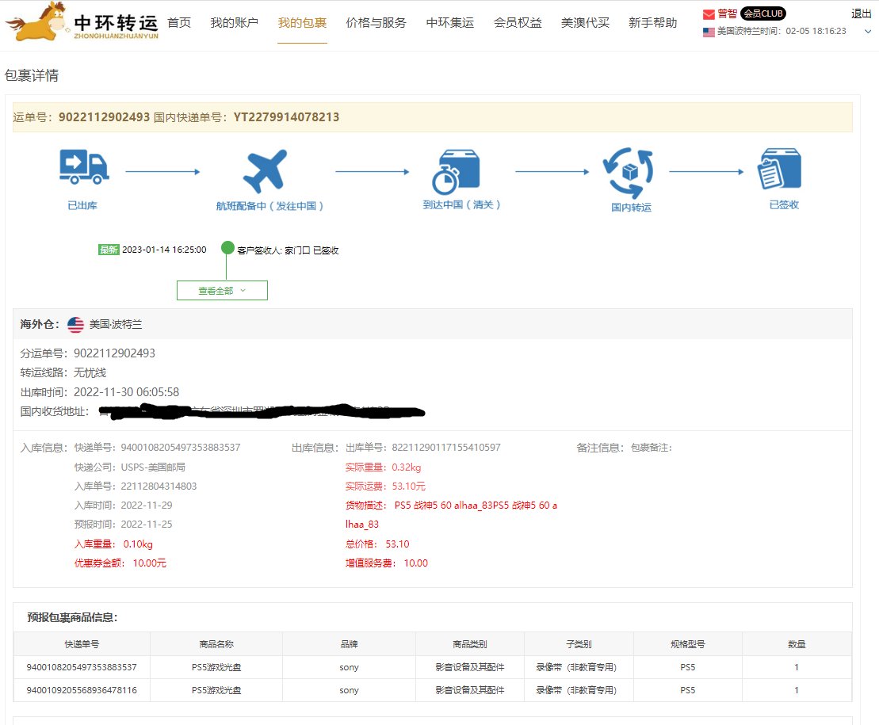This screenshot has height=725, width=879.
Task: Click 包裹备注 label
Action: point(652,447)
